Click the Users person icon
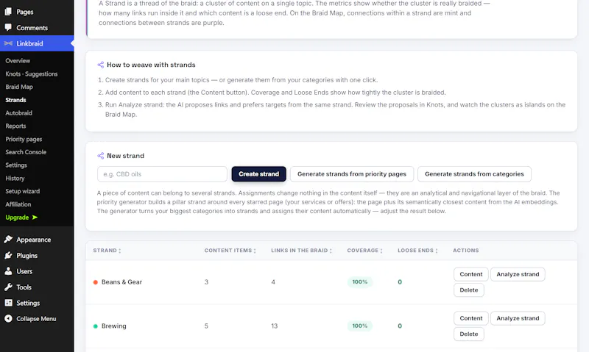This screenshot has height=352, width=589. click(x=8, y=271)
